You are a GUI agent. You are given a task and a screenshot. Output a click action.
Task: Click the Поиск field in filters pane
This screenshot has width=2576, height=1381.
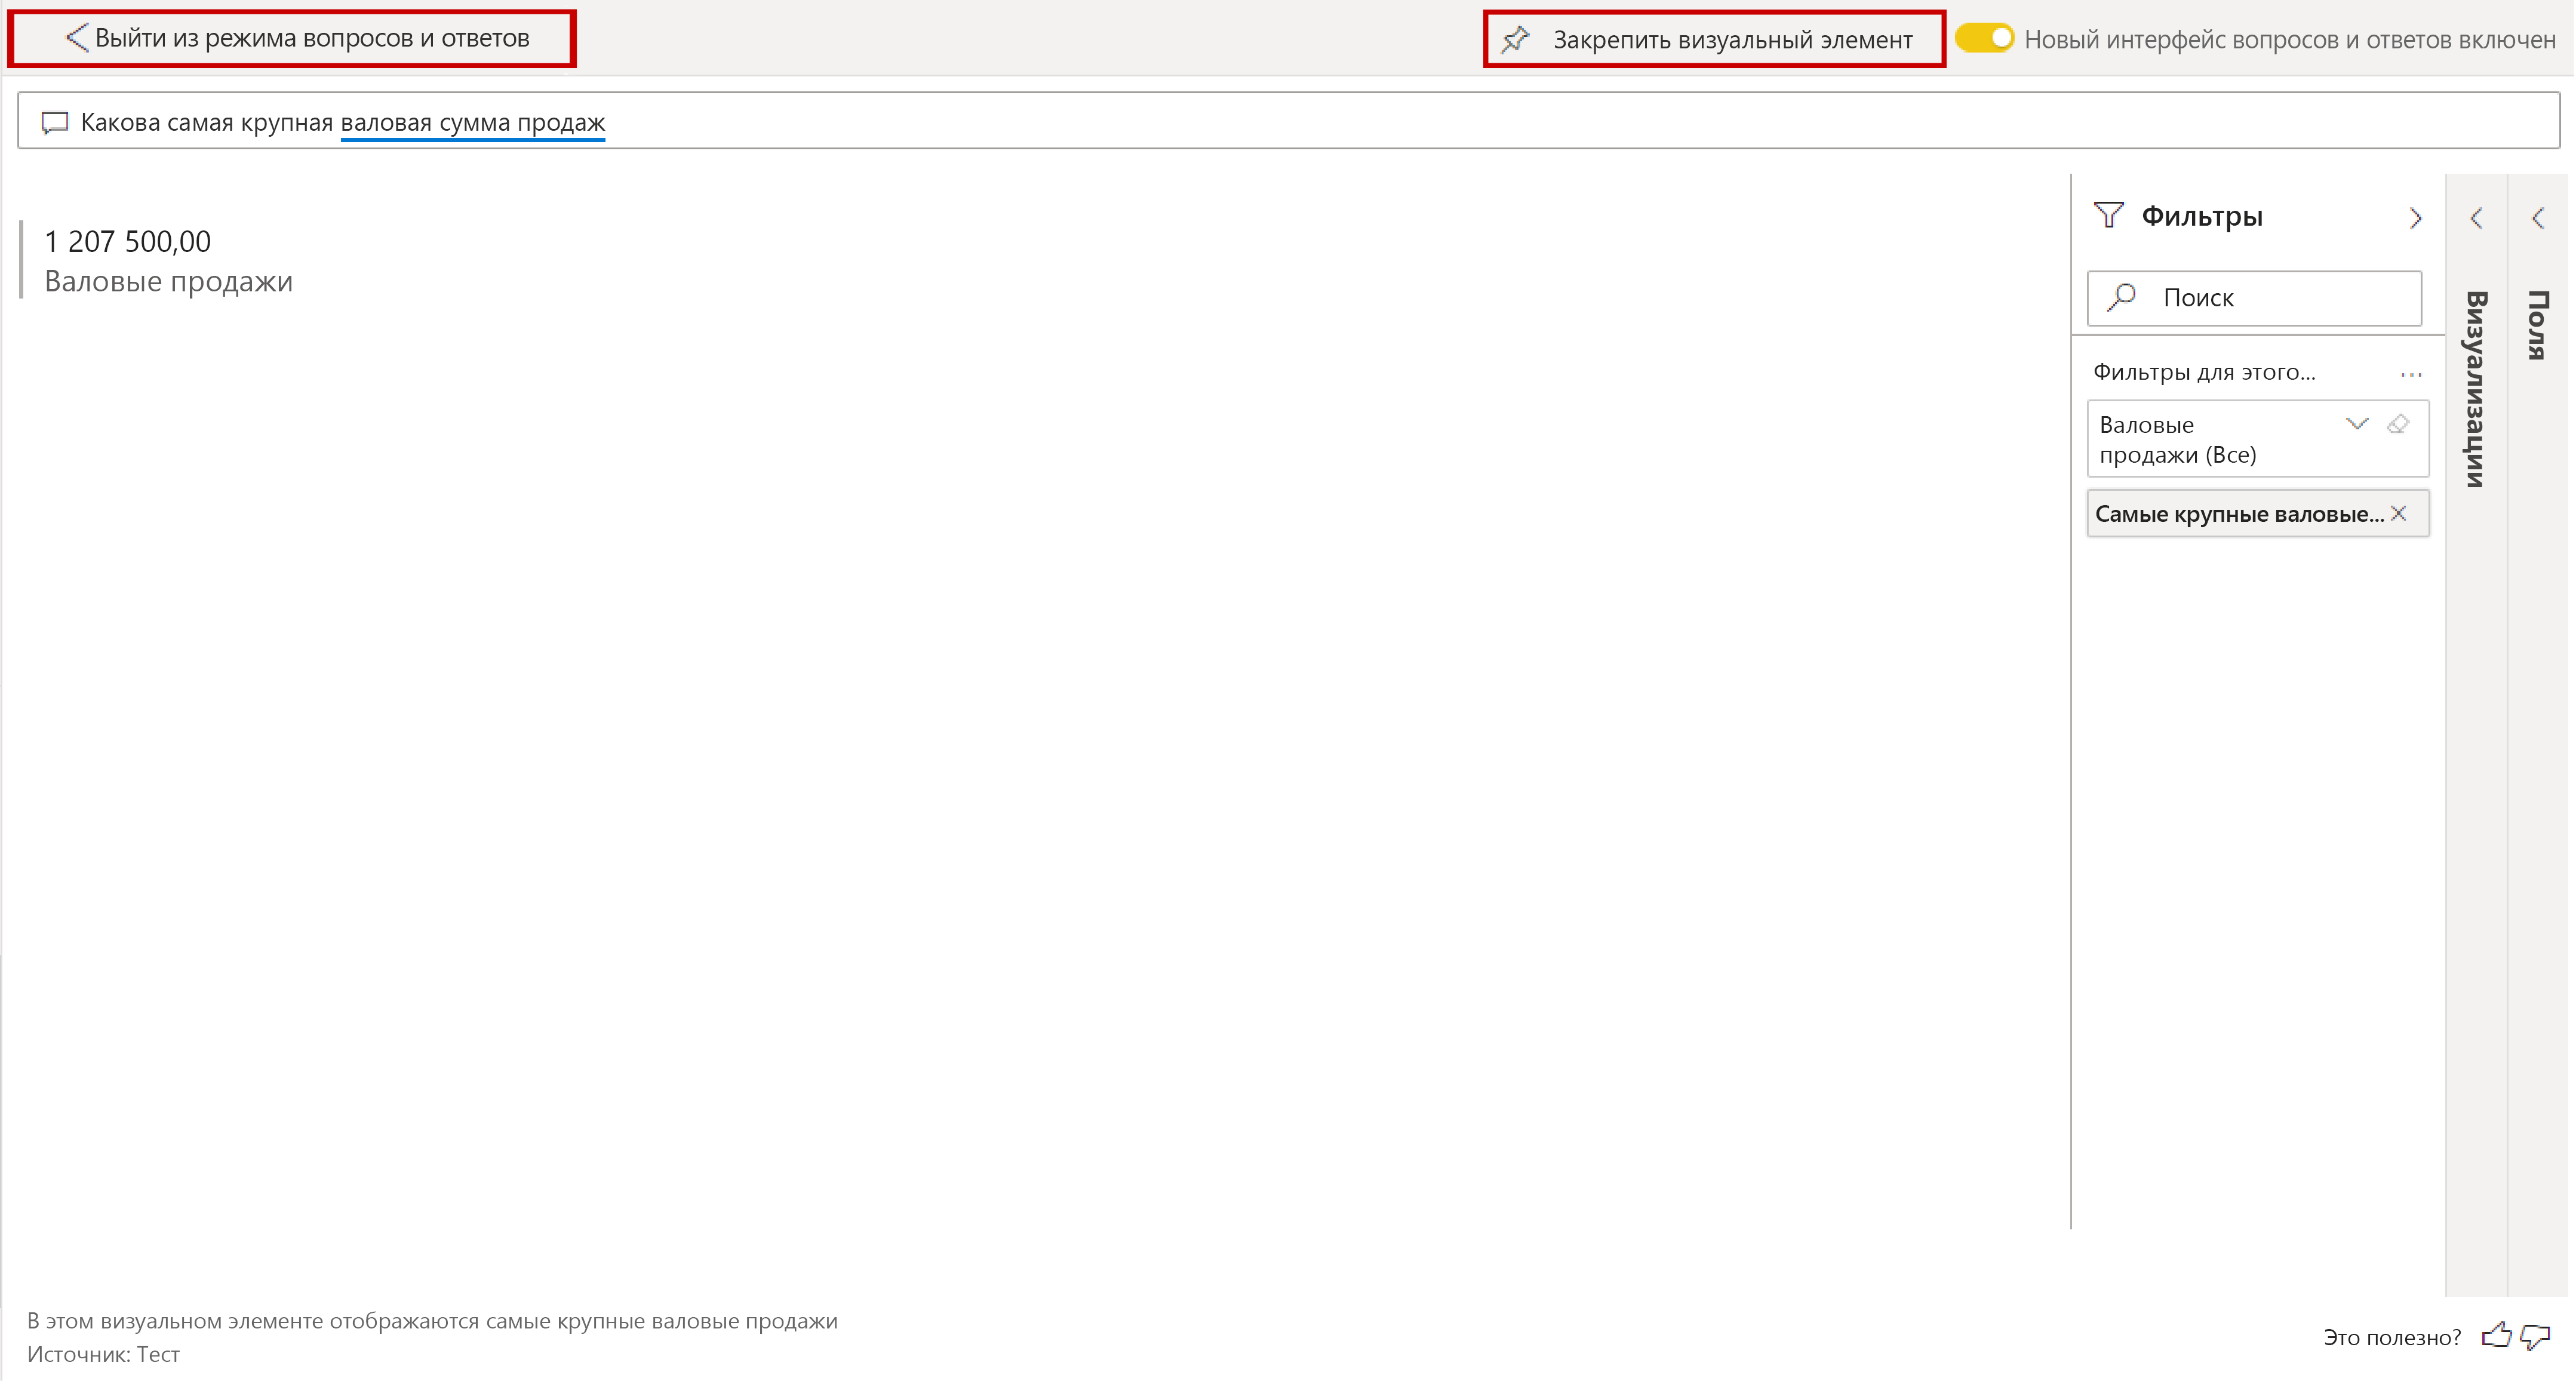[x=2254, y=298]
